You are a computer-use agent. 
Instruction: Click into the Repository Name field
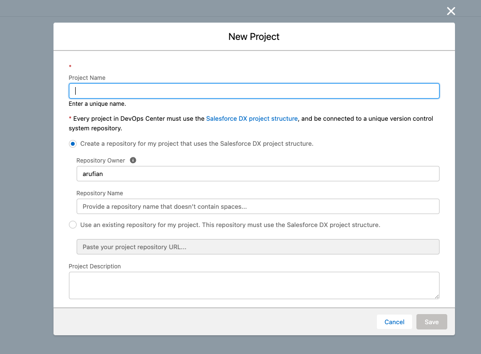point(258,206)
